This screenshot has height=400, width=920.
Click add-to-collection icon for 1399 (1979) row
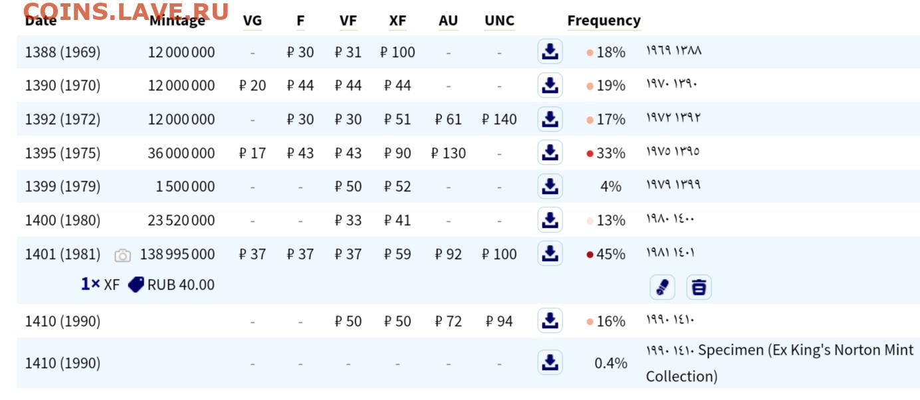click(x=550, y=186)
